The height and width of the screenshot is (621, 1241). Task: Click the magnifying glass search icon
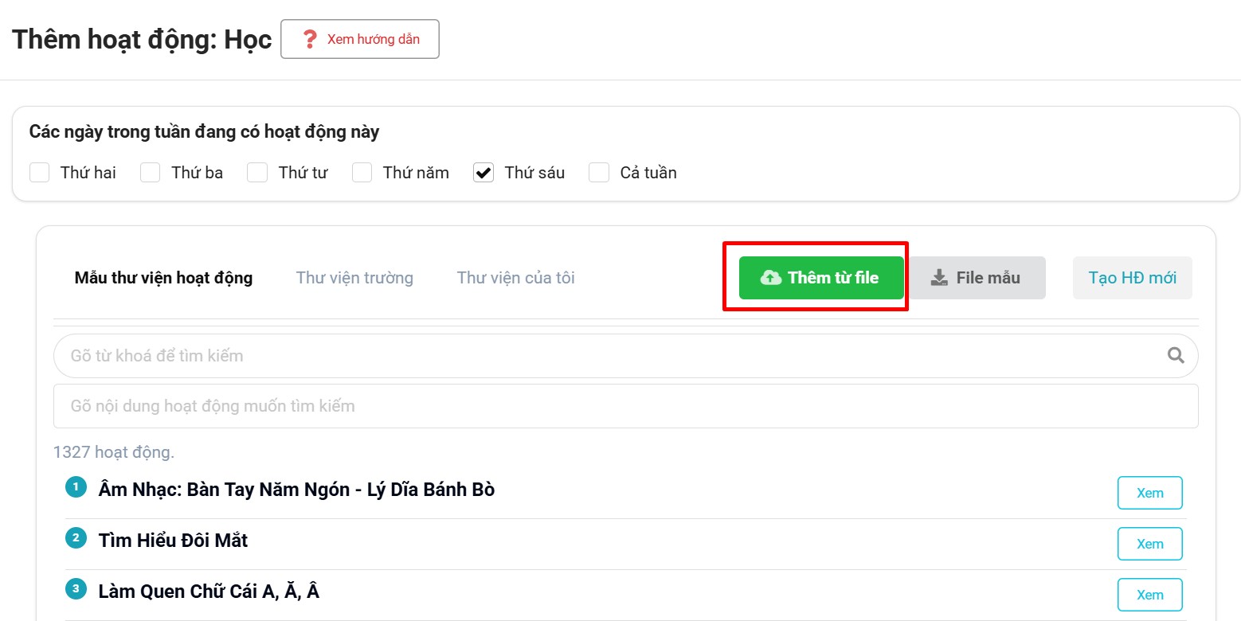(1176, 356)
